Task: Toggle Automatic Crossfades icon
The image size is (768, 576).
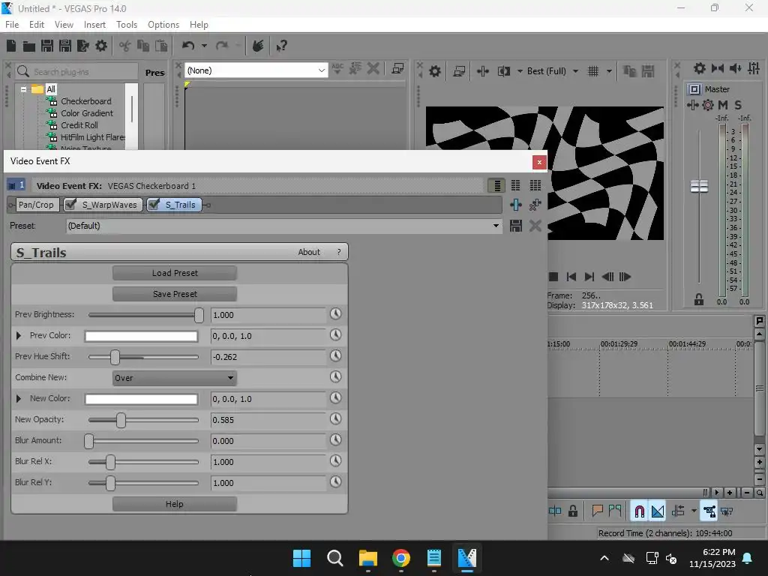Action: click(x=658, y=511)
